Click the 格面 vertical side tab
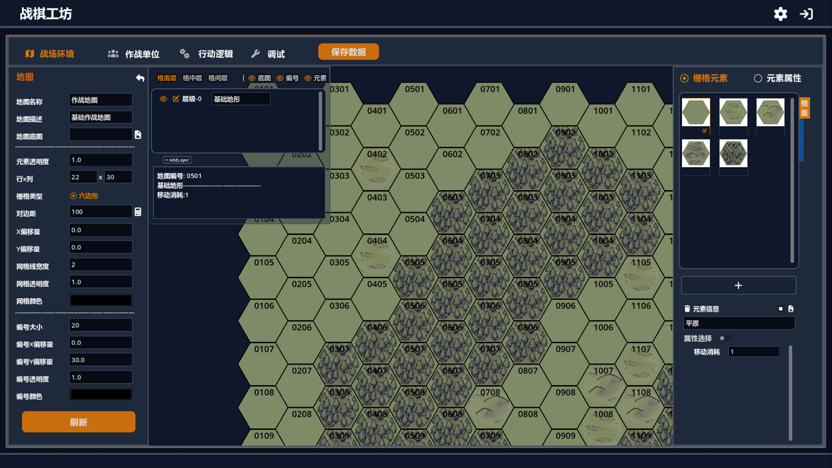The height and width of the screenshot is (468, 832). pyautogui.click(x=804, y=108)
